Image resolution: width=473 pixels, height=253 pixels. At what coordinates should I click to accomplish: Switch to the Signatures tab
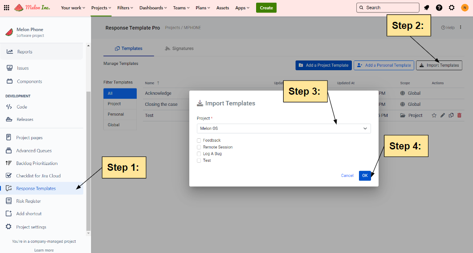click(179, 48)
